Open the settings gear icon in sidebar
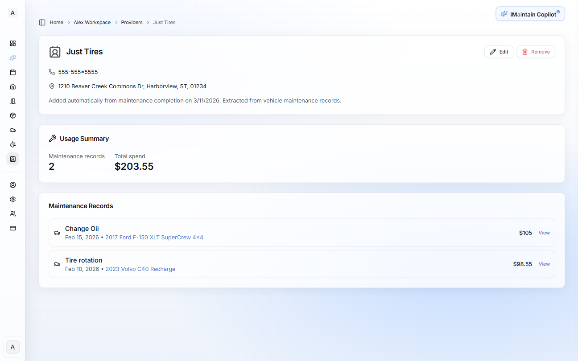The image size is (578, 361). pos(13,199)
